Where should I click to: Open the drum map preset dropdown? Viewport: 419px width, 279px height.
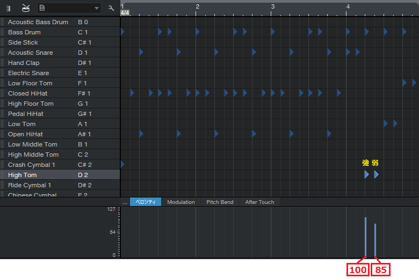click(x=97, y=8)
